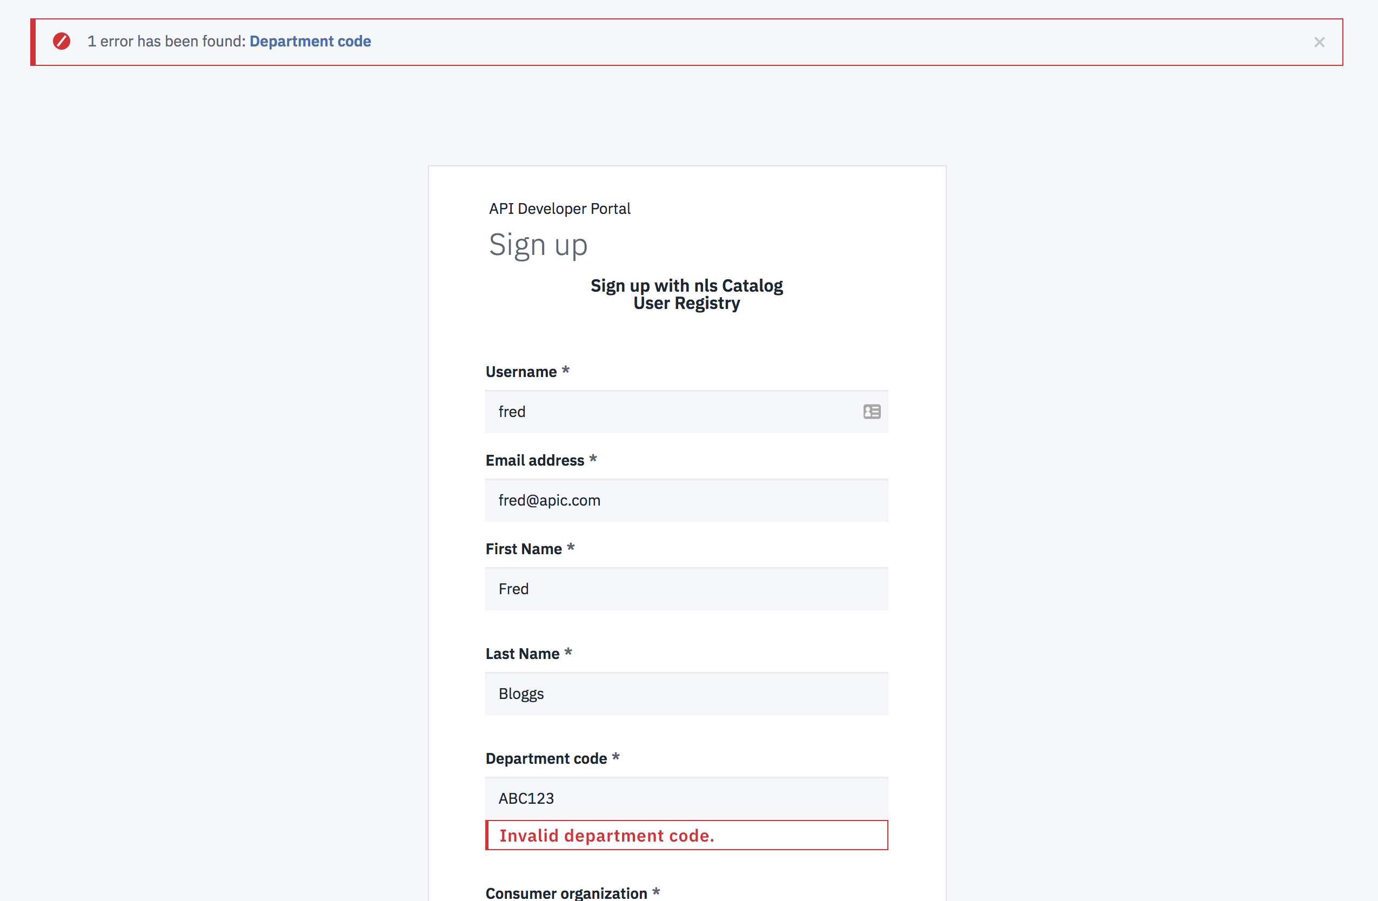
Task: Click into the Email address field
Action: tap(686, 500)
